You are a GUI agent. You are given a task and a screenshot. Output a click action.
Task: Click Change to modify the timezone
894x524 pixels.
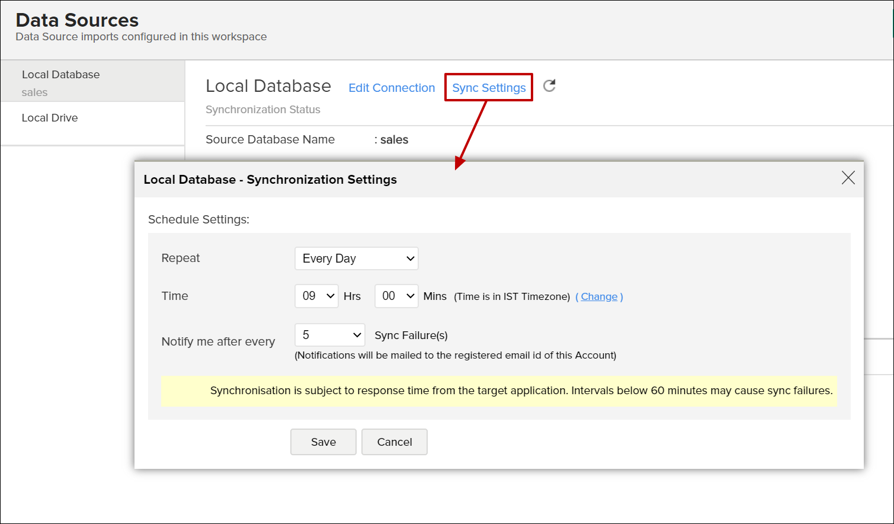point(599,296)
